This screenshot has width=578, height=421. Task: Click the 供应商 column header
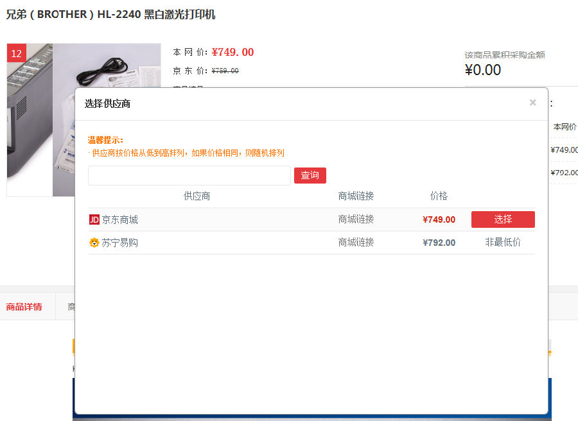click(197, 196)
